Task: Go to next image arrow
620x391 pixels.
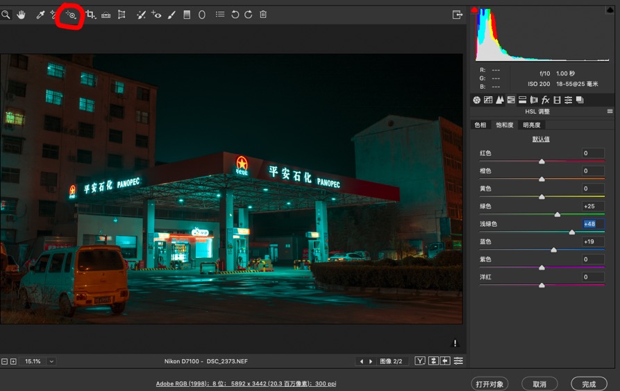Action: [x=371, y=361]
